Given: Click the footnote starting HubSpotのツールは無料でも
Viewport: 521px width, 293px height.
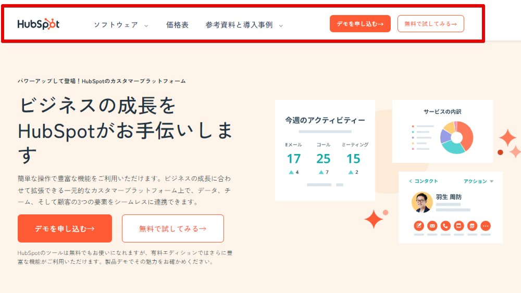Looking at the screenshot, I should click(x=125, y=257).
